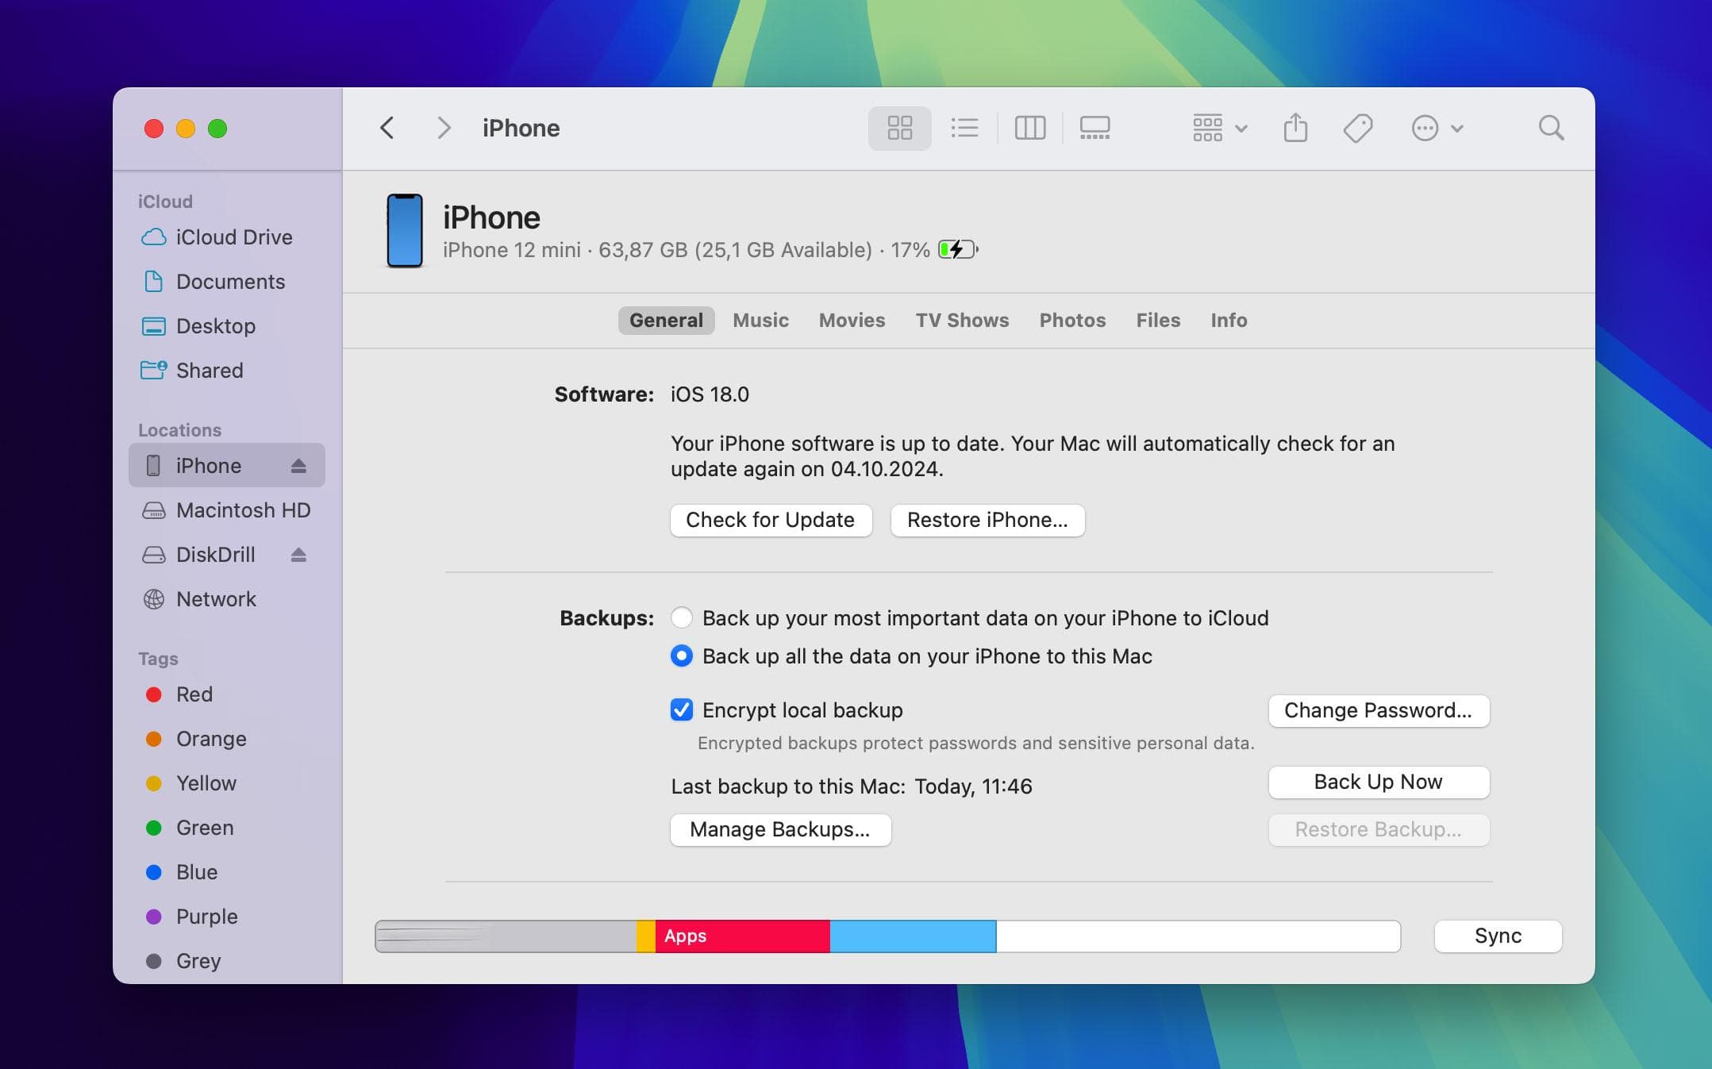Switch to the Files tab

pos(1158,321)
